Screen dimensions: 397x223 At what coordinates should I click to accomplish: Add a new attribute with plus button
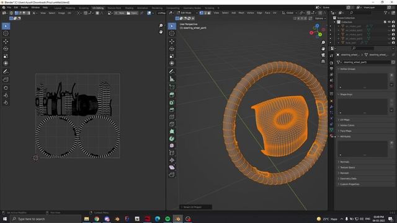[391, 143]
